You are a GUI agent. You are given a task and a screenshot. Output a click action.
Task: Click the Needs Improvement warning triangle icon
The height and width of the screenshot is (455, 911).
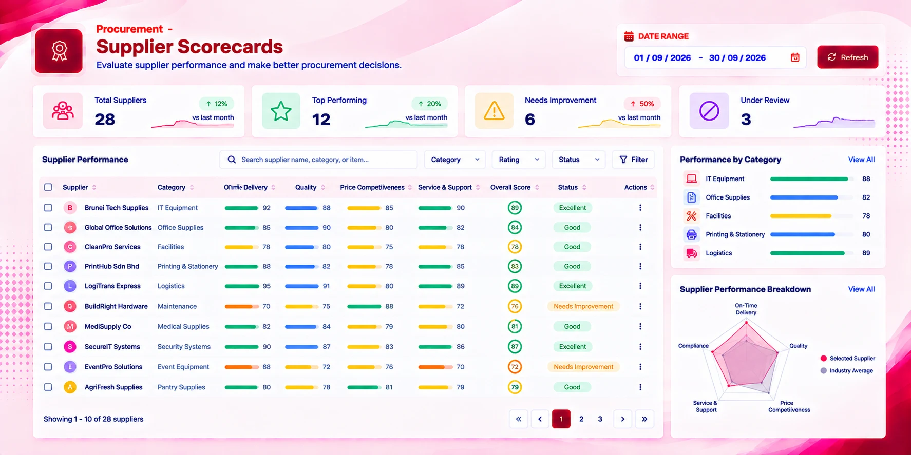click(494, 111)
